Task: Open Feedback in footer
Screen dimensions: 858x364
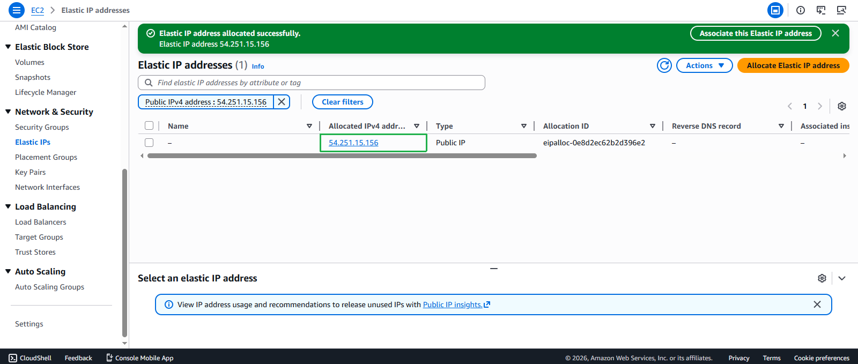Action: click(x=78, y=358)
